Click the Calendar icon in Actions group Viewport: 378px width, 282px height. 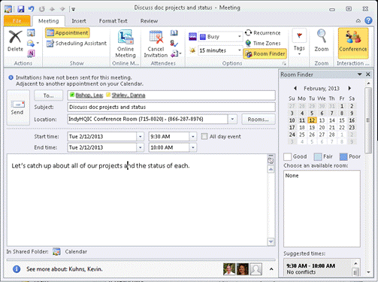[31, 33]
